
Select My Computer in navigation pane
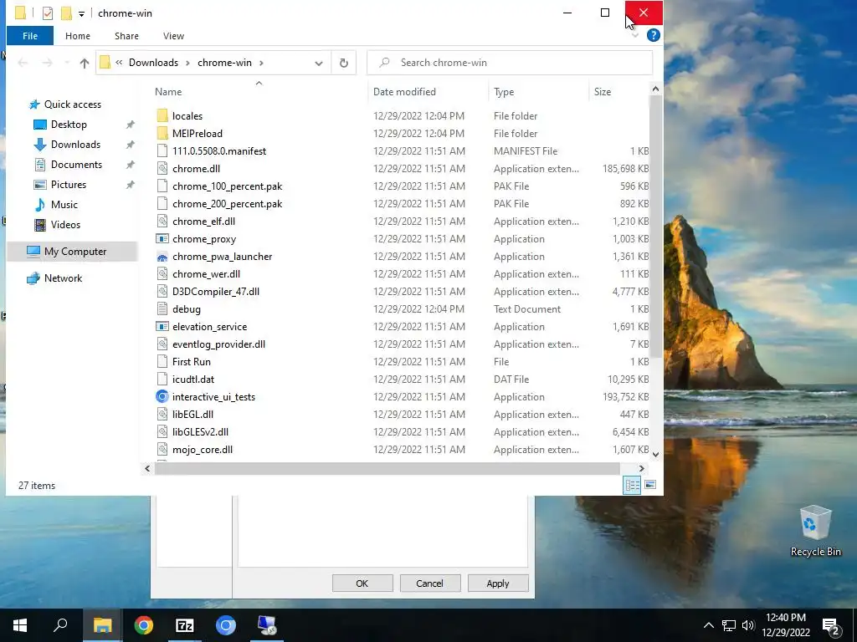72,252
